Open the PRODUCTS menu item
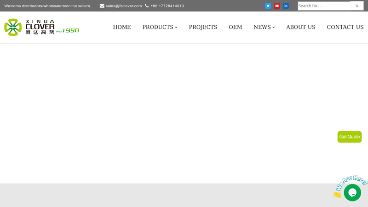 tap(158, 27)
